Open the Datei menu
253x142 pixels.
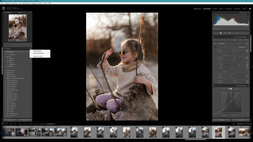[x=2, y=3]
